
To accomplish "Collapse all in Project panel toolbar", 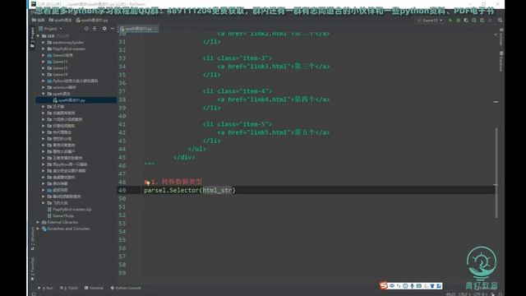I will [x=95, y=29].
